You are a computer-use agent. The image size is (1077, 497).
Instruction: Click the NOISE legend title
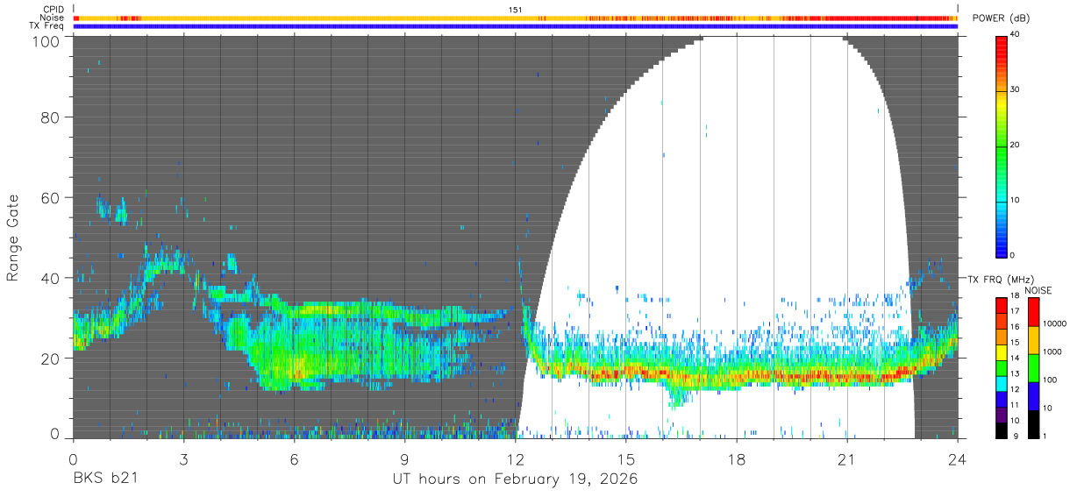pos(1038,290)
